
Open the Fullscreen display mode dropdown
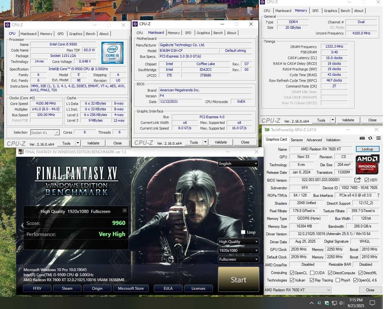[238, 259]
